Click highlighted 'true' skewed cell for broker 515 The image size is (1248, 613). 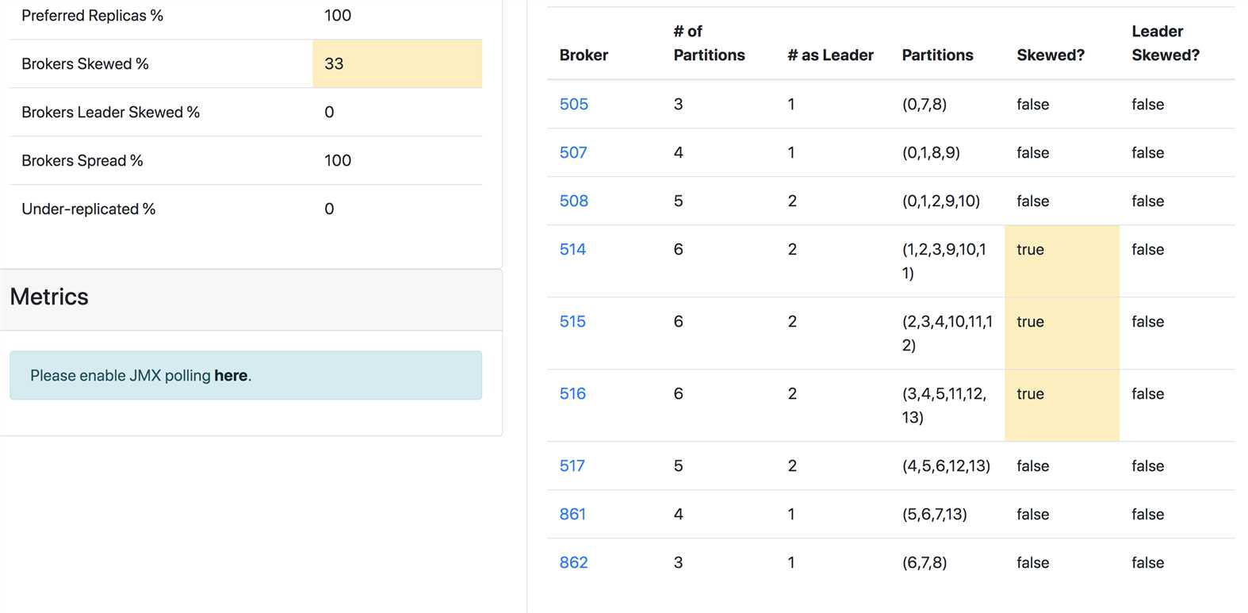pyautogui.click(x=1062, y=333)
